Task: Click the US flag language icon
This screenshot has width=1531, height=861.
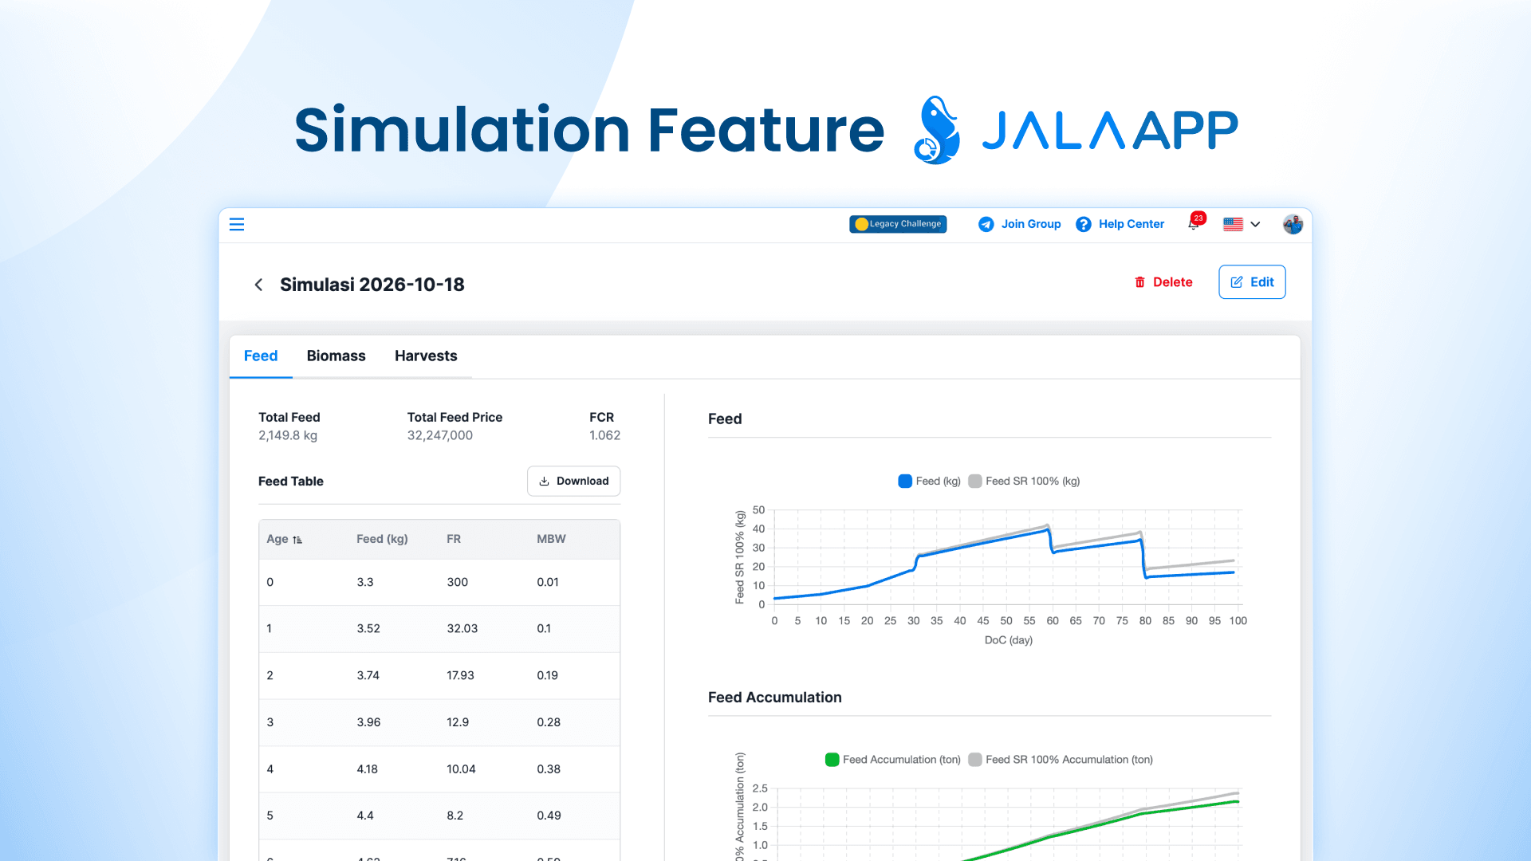Action: (x=1233, y=224)
